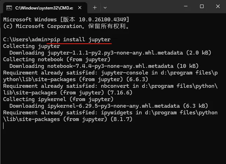Click the CMD icon on the tab

pyautogui.click(x=9, y=8)
